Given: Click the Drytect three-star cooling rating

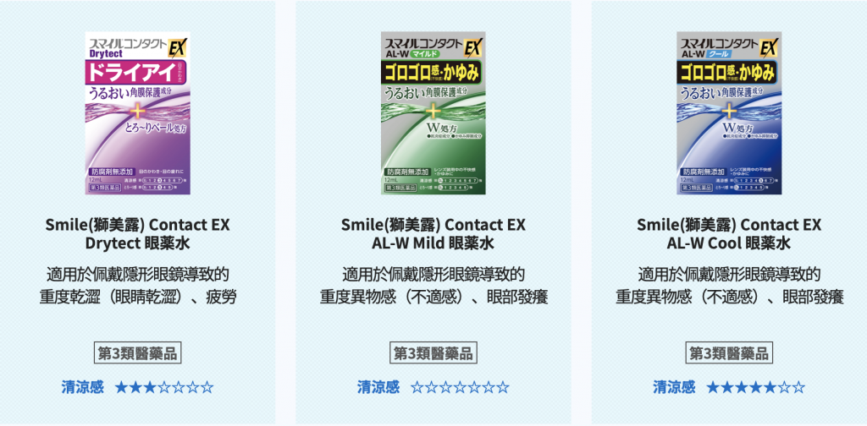Looking at the screenshot, I should tap(164, 387).
